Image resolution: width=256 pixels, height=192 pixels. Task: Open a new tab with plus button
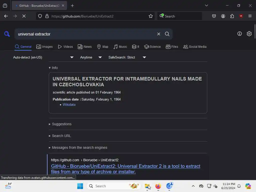coord(72,6)
